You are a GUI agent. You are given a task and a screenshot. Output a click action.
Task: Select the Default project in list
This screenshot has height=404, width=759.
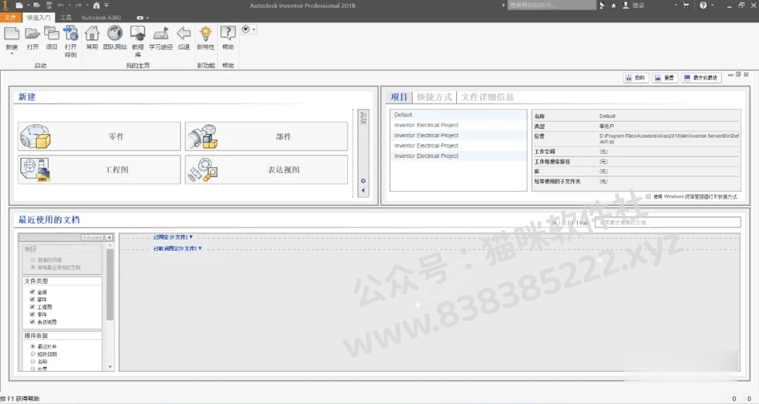[x=458, y=115]
